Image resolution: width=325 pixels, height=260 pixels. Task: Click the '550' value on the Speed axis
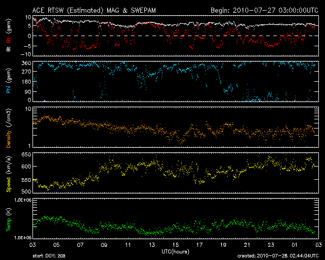[26, 180]
